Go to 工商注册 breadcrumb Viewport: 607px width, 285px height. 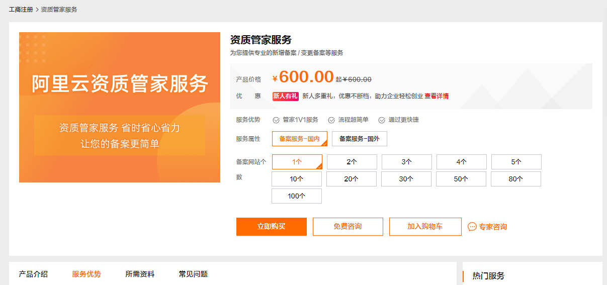coord(21,10)
